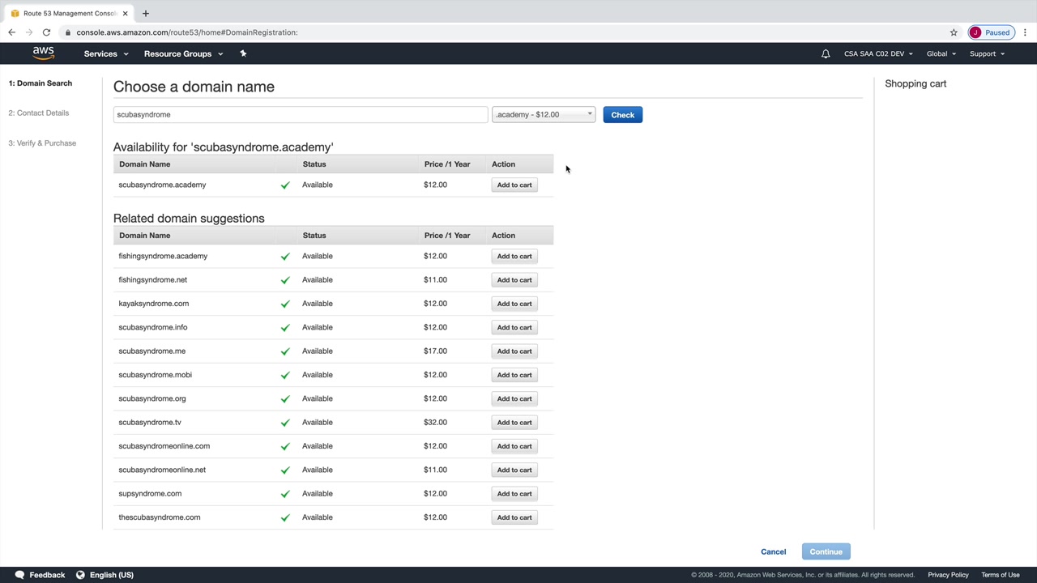Viewport: 1037px width, 583px height.
Task: Open the notifications bell icon
Action: (826, 54)
